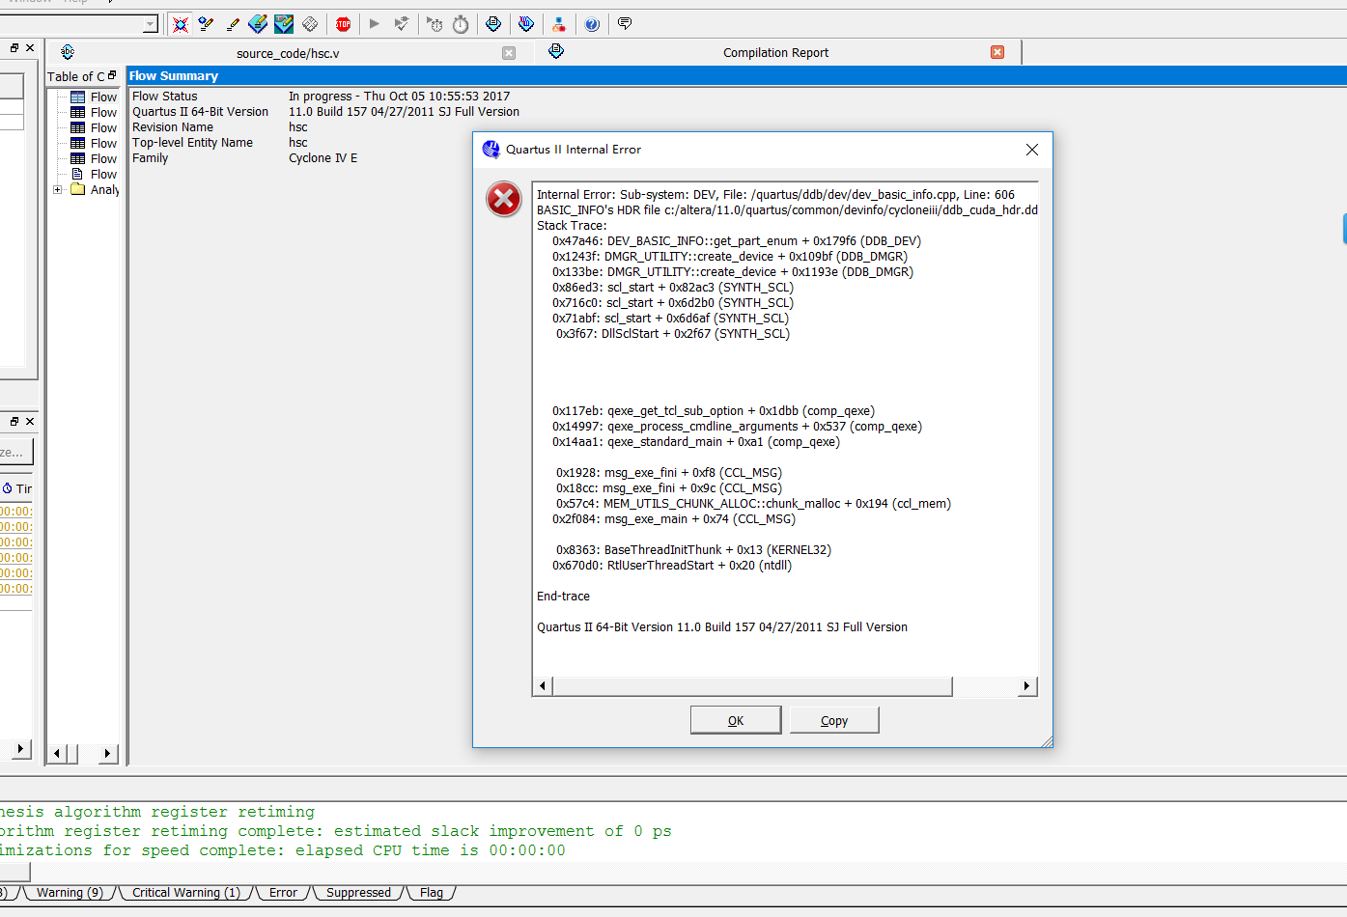This screenshot has height=917, width=1347.
Task: Click the 'Cyclone IV E' family value
Action: pos(323,158)
